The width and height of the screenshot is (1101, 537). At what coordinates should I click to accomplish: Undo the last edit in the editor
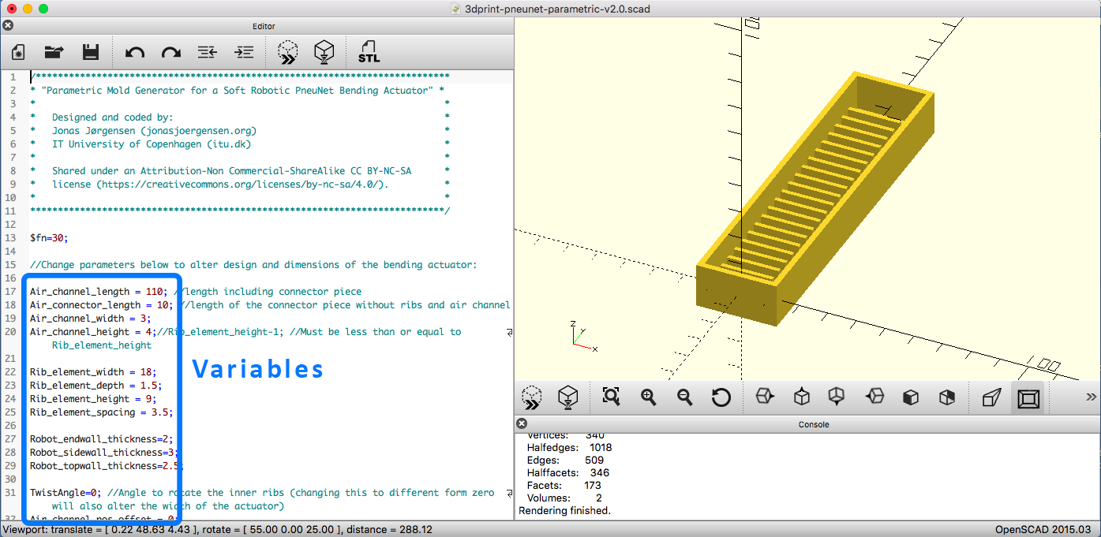click(x=135, y=53)
